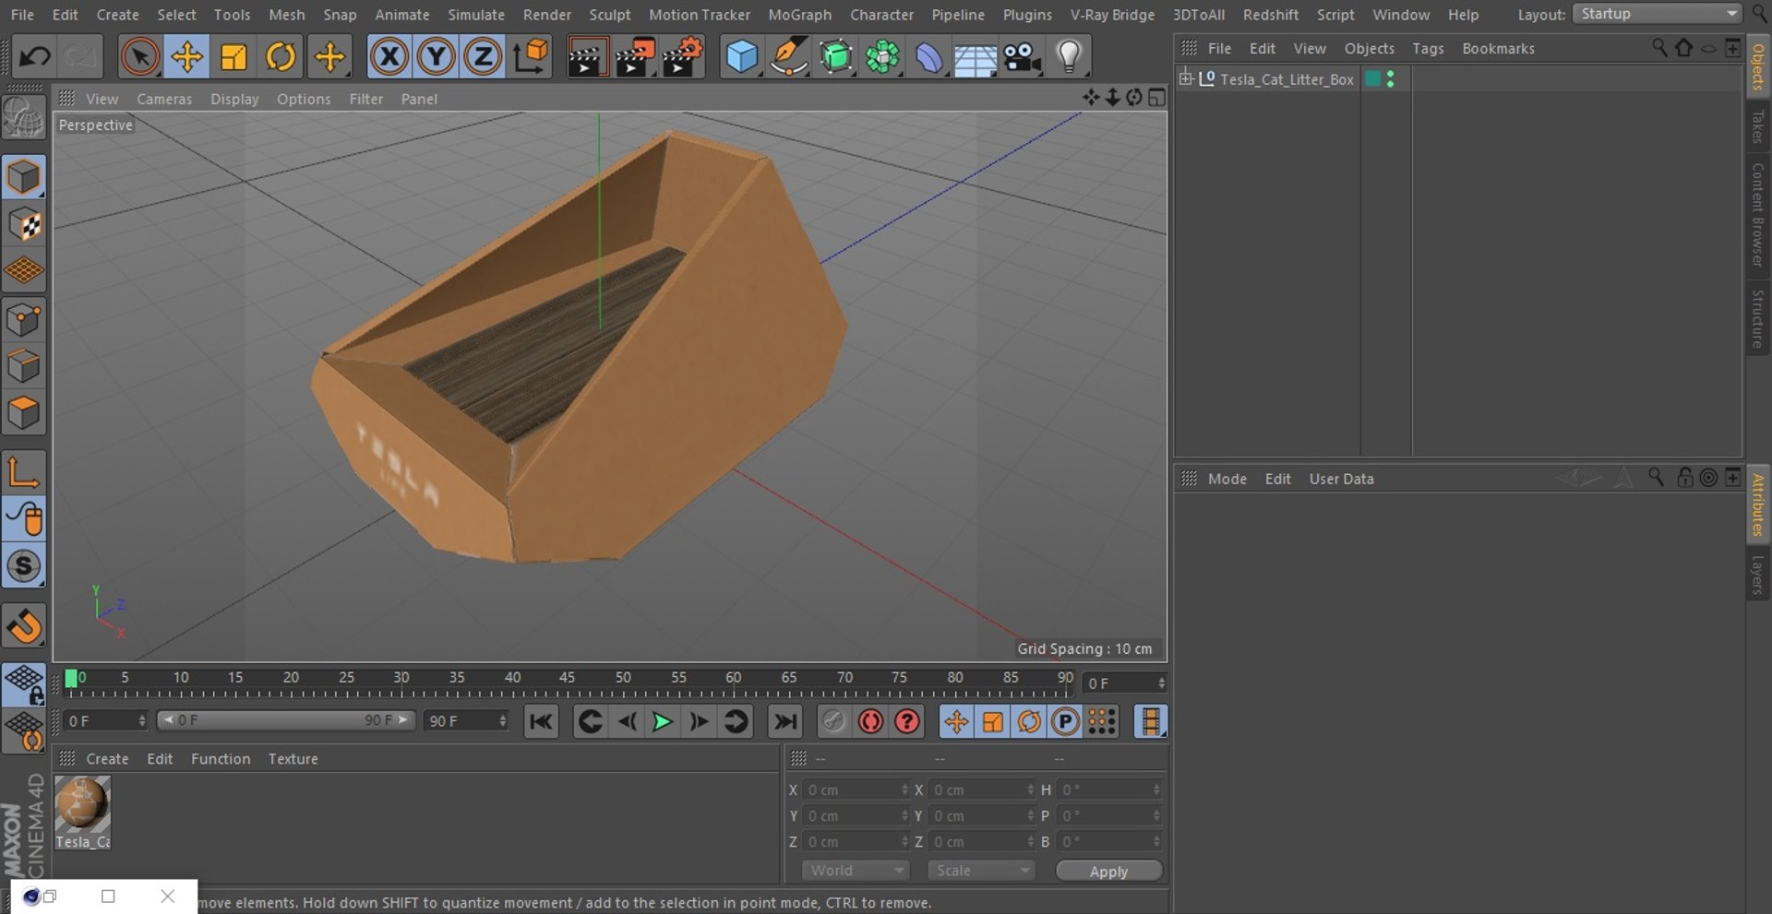Image resolution: width=1772 pixels, height=914 pixels.
Task: Add a Subdivision Surface generator
Action: tap(836, 57)
